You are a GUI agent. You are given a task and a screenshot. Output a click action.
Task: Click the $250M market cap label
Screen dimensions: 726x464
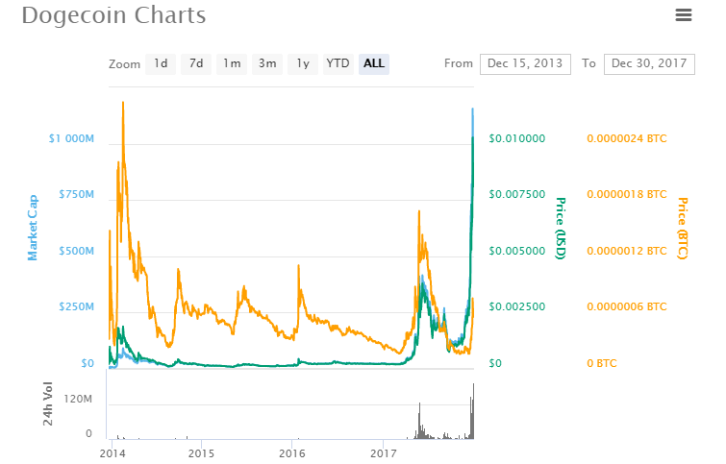pos(76,306)
